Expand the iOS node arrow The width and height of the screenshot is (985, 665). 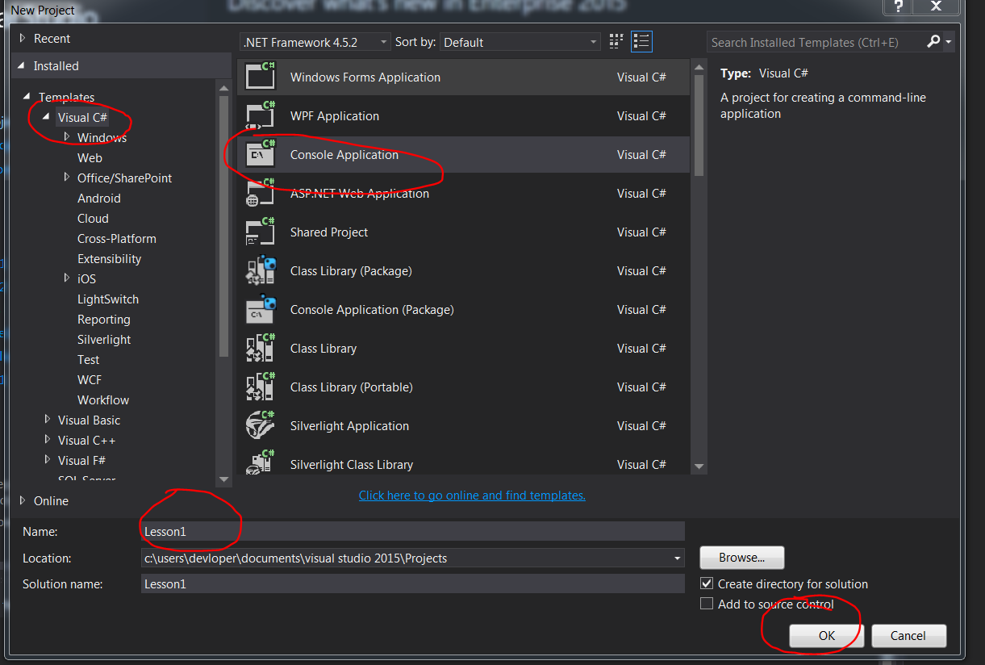tap(67, 278)
